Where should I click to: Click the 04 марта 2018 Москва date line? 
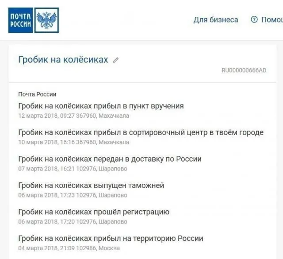pos(69,248)
